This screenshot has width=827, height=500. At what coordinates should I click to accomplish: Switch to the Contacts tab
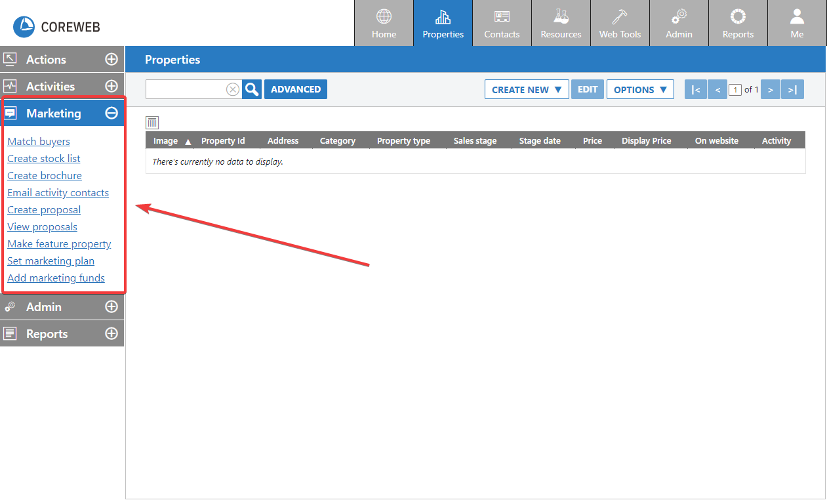click(x=502, y=24)
